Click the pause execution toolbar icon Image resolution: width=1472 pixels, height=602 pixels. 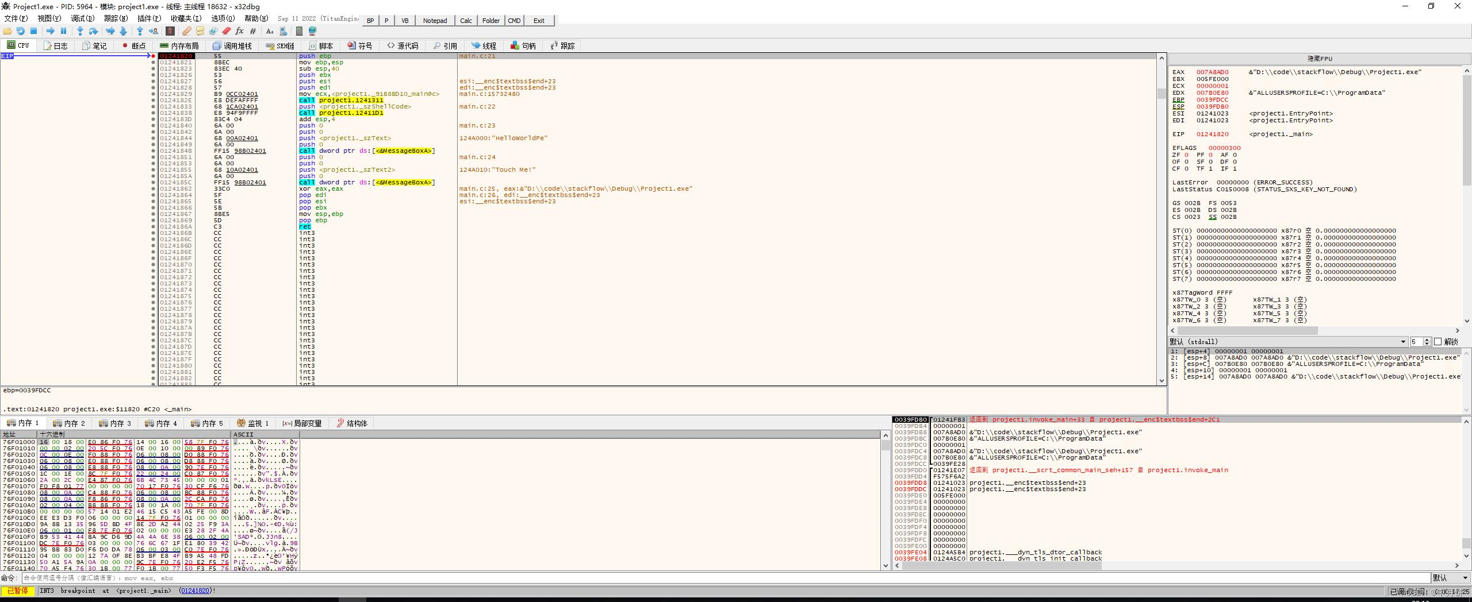(63, 31)
